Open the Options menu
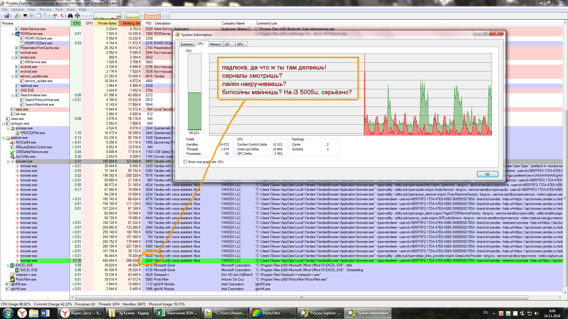The height and width of the screenshot is (319, 568). pos(18,9)
